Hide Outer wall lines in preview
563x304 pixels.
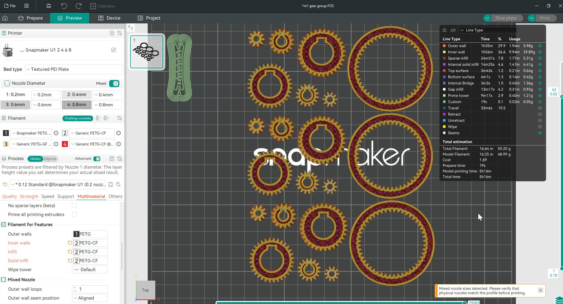540,46
